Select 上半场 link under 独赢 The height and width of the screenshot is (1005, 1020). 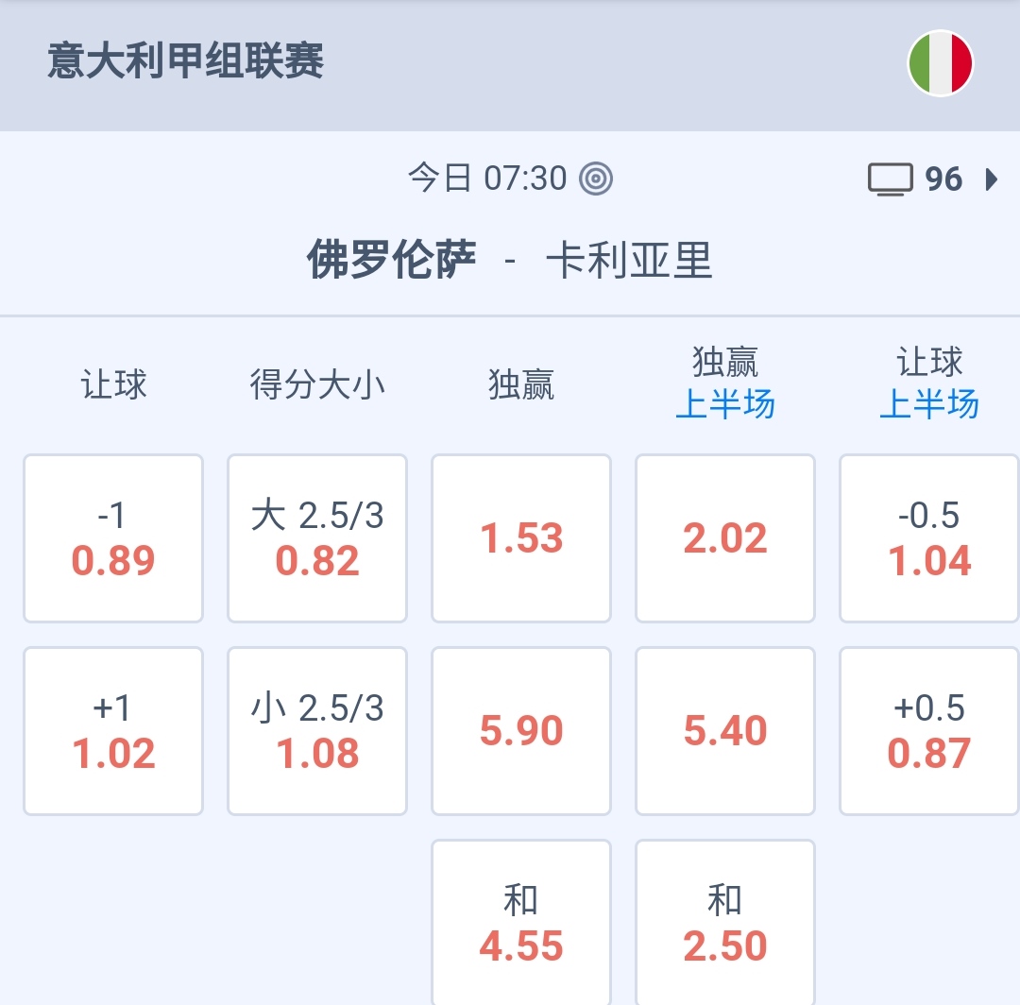click(x=725, y=405)
